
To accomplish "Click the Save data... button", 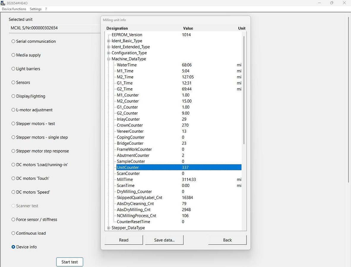I will click(x=164, y=240).
